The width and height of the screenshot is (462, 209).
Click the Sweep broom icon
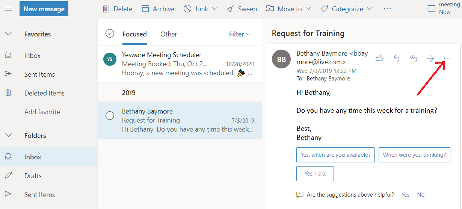coord(231,9)
